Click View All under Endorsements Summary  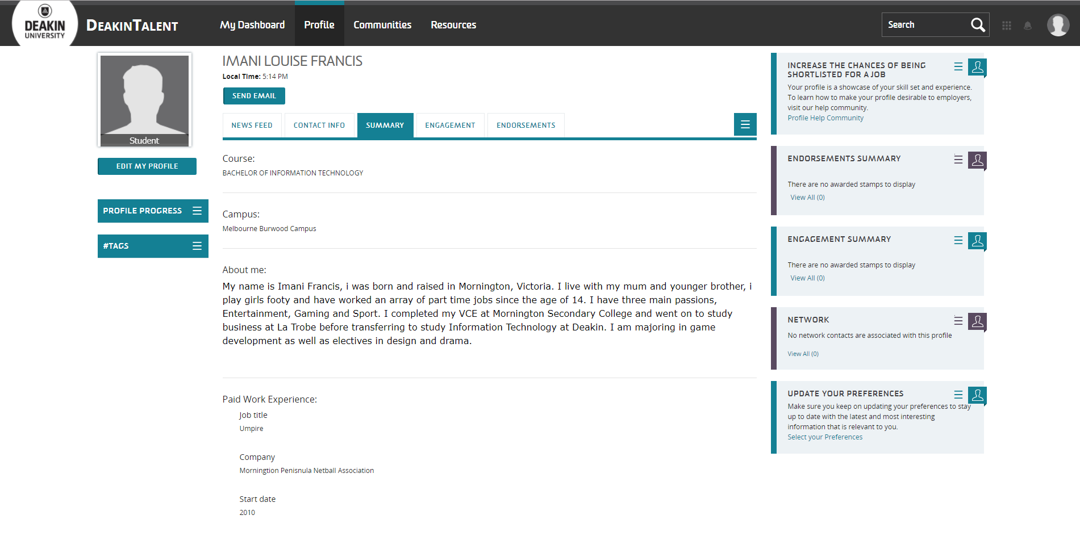click(807, 198)
